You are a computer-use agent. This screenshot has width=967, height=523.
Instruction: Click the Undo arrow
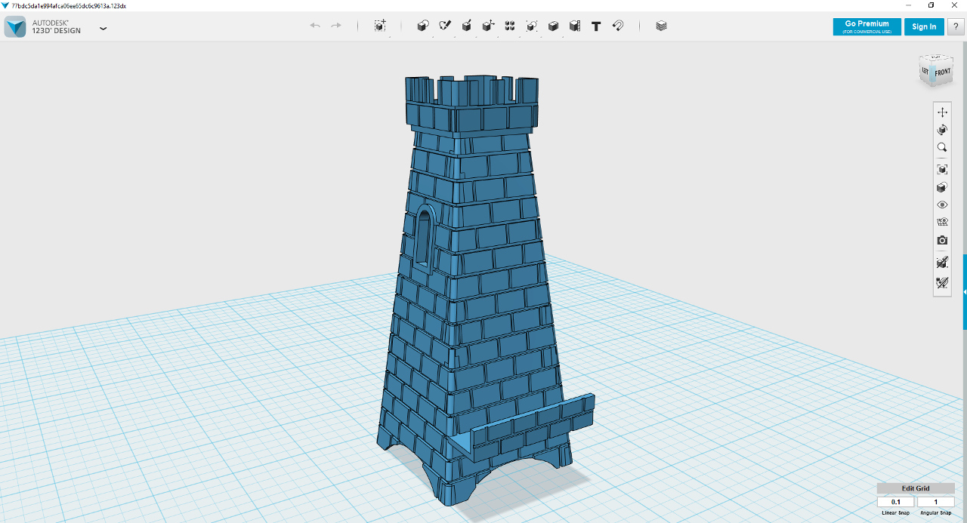315,26
